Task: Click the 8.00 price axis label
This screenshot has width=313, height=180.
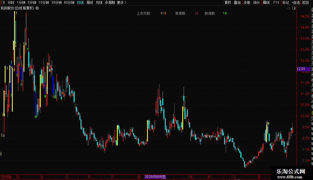Action: pos(306,160)
